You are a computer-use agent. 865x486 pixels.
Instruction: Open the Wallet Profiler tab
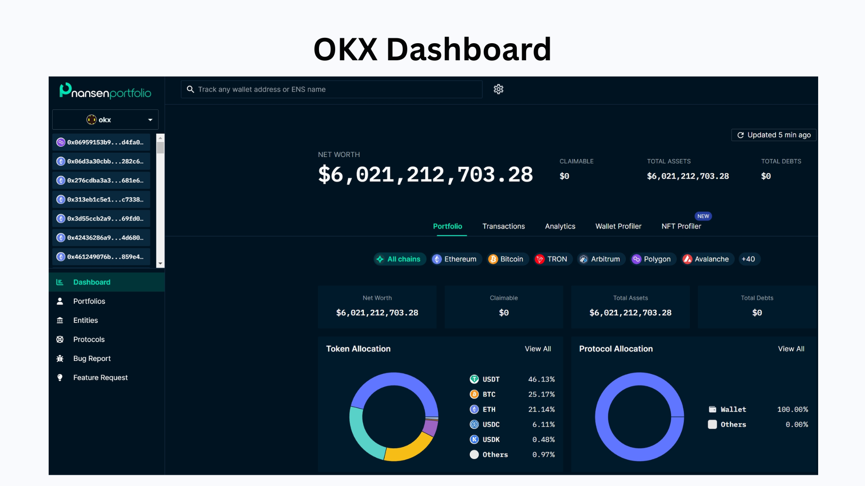click(618, 226)
